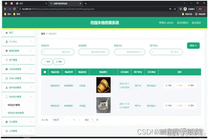Screen dimensions: 208x139
Task: Open the 物品类型 filter dropdown
Action: 94,52
